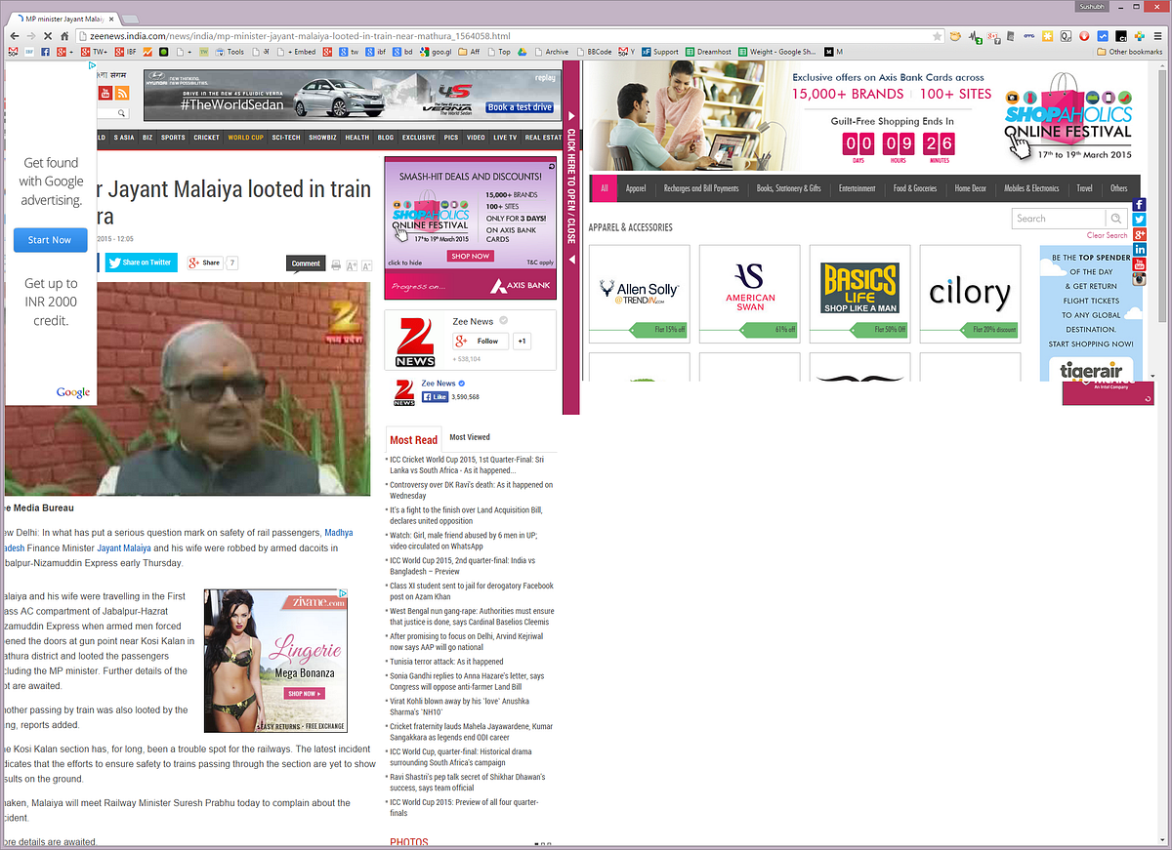Select the Mobiles & Electronics category tab
This screenshot has width=1172, height=850.
point(1031,188)
